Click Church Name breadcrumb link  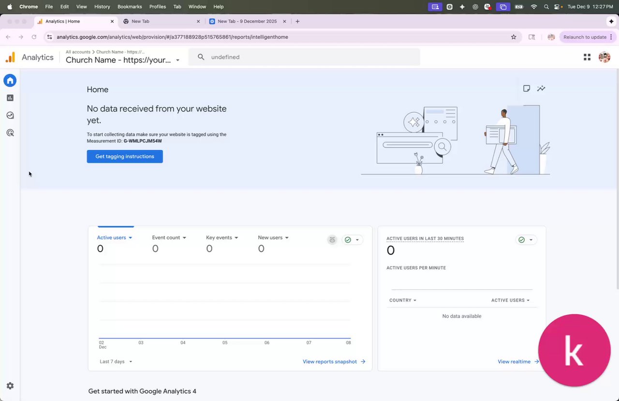coord(120,52)
